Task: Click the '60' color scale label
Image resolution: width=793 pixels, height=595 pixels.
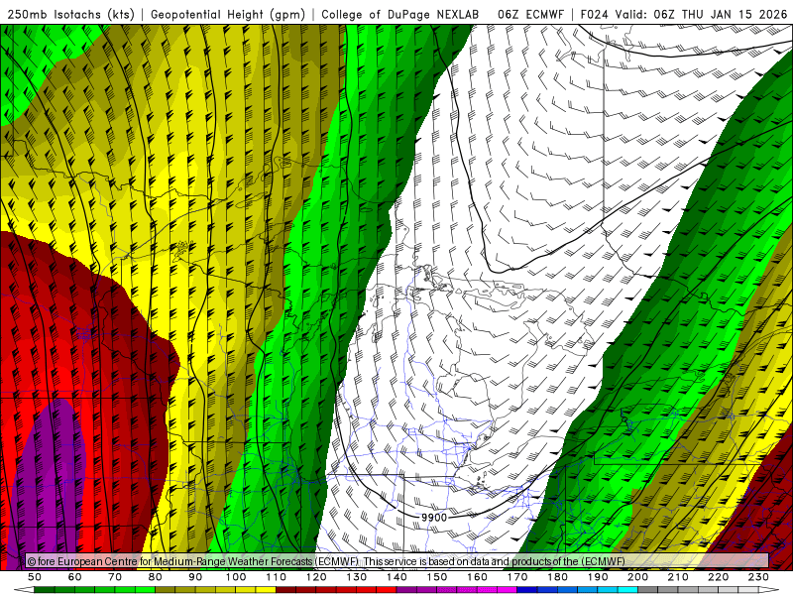Action: [x=75, y=577]
